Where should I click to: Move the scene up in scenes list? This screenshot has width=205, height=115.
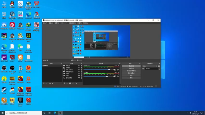tap(50, 83)
